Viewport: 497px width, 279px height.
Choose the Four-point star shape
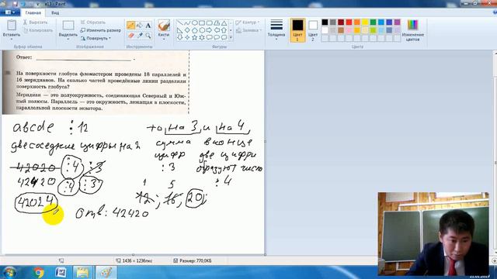pos(187,37)
